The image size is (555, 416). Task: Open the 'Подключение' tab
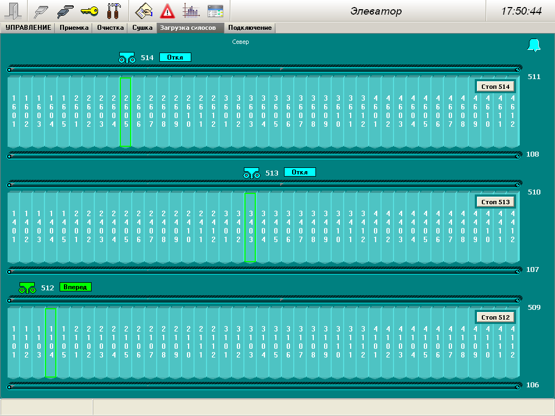pyautogui.click(x=250, y=28)
